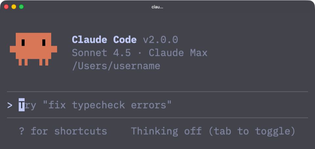The image size is (315, 149).
Task: Click the /Users/username path
Action: pyautogui.click(x=116, y=66)
